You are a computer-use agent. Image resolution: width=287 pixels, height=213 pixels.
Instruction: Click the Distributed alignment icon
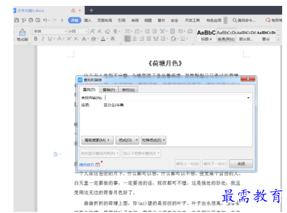156,39
